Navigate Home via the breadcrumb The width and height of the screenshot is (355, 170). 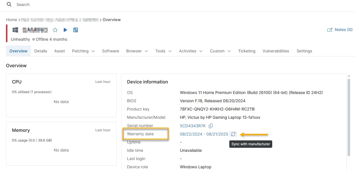coord(11,19)
